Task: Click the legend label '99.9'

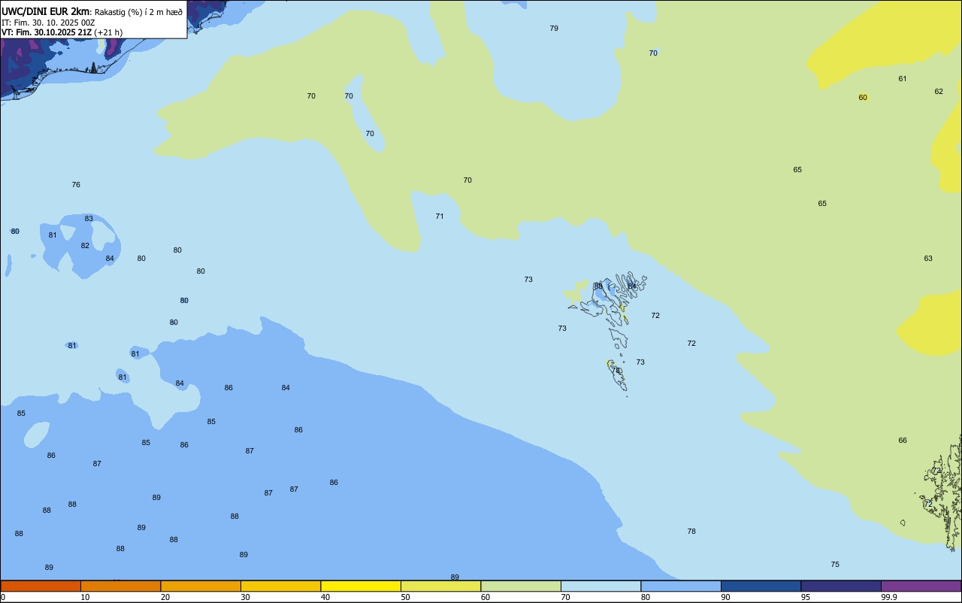Action: coord(889,597)
